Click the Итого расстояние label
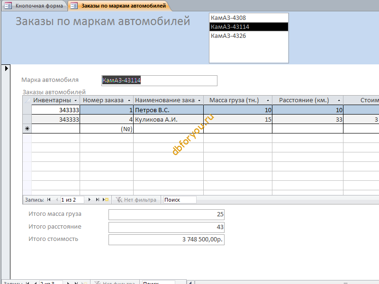The width and height of the screenshot is (379, 284). click(55, 227)
